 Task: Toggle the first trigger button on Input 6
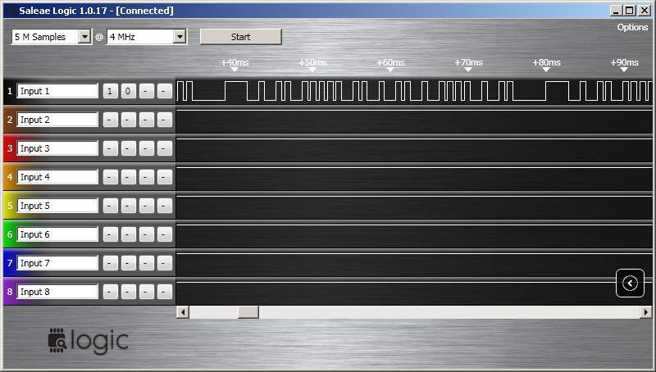[x=110, y=234]
